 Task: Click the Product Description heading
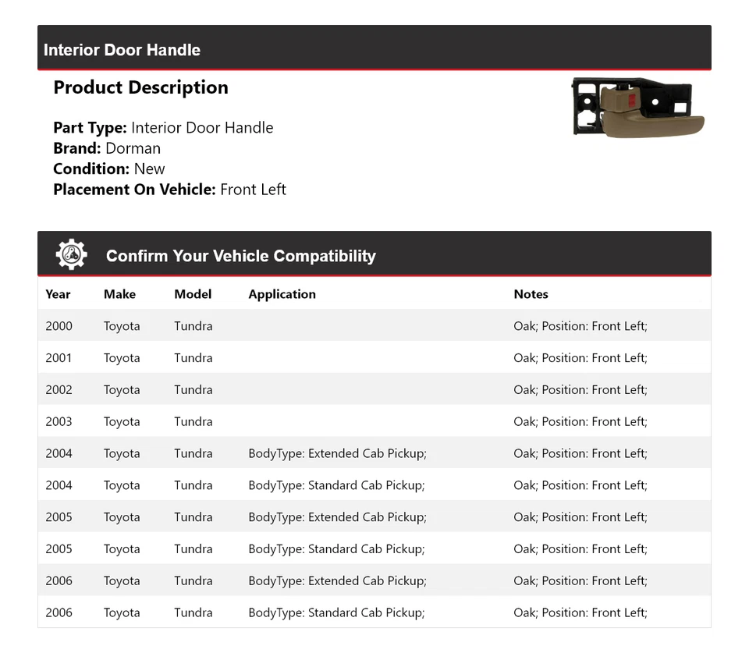click(x=140, y=88)
